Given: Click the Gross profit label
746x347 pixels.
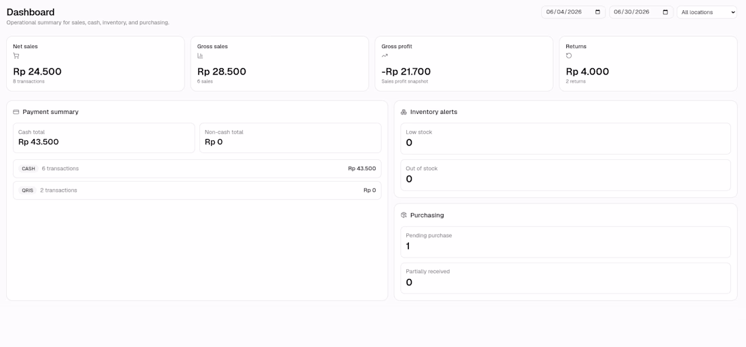Looking at the screenshot, I should 397,47.
